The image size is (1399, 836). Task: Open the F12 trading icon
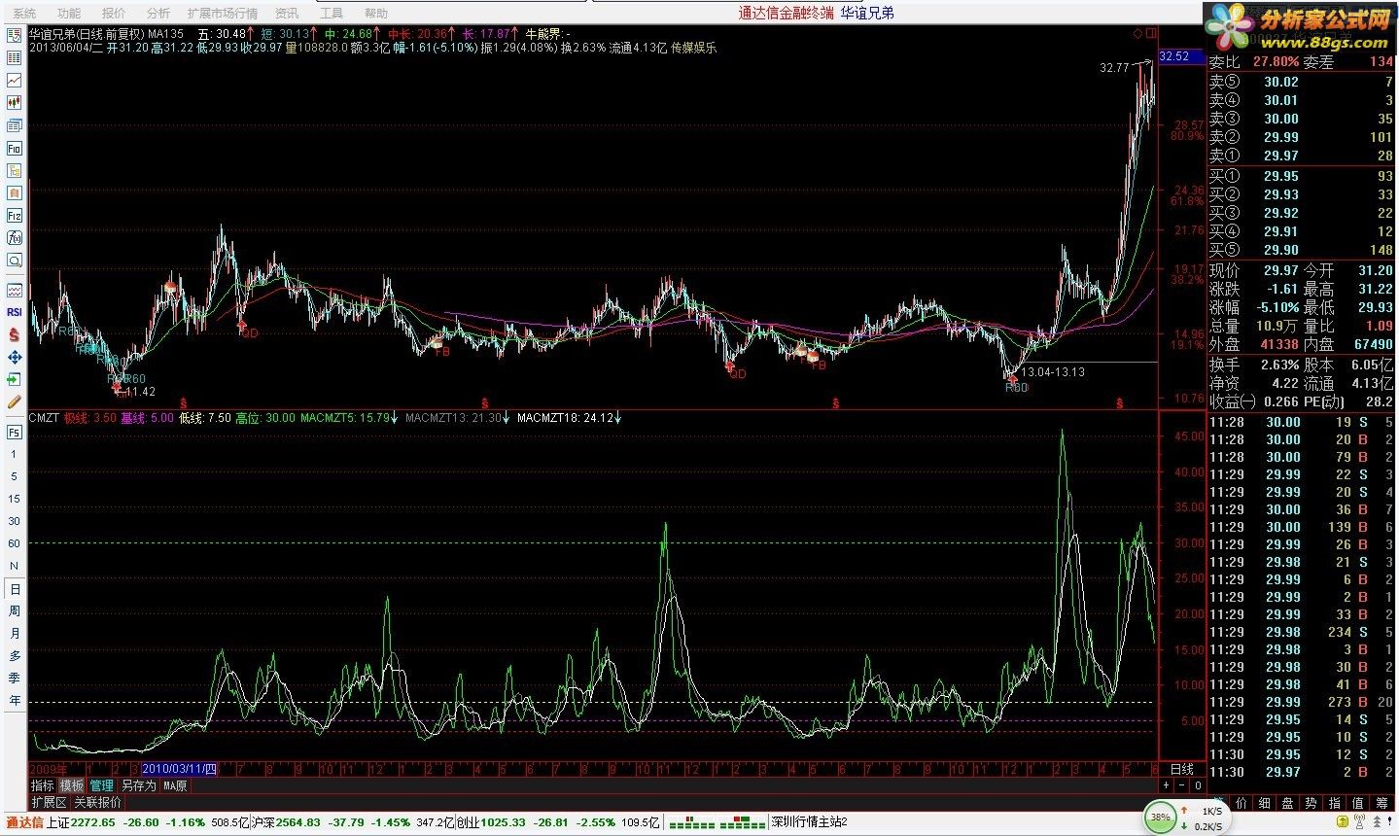pos(15,216)
